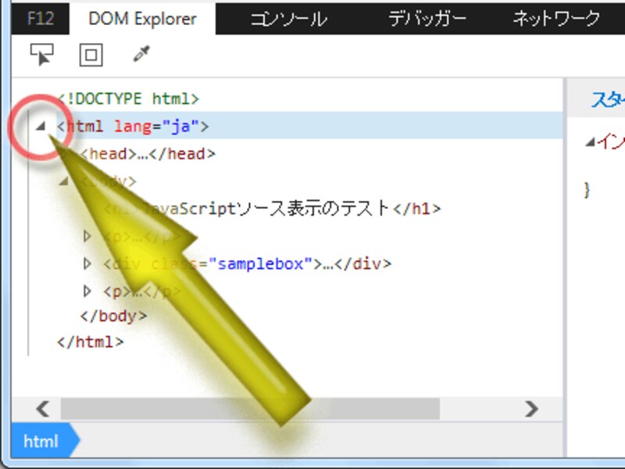Open the スタイル tab in right pane
The image size is (625, 469).
(x=609, y=99)
